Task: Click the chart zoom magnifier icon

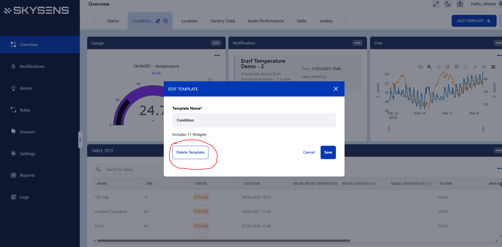Action: (429, 67)
